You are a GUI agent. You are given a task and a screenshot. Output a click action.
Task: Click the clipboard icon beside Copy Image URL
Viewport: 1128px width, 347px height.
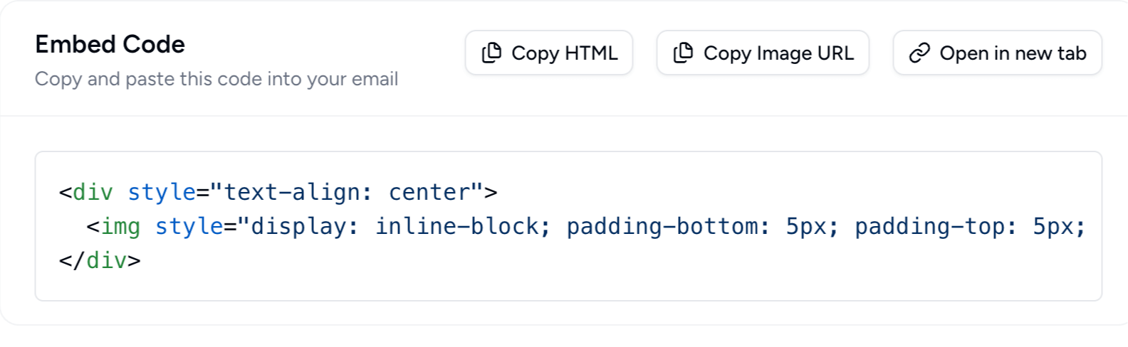tap(683, 53)
